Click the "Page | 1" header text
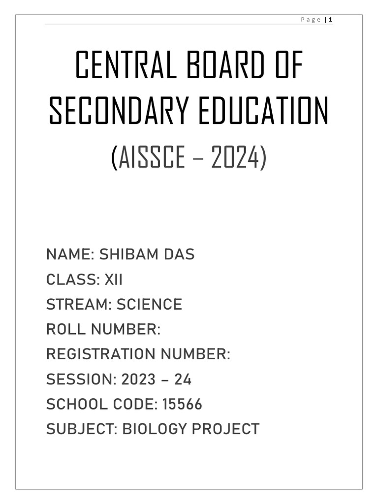 (317, 20)
